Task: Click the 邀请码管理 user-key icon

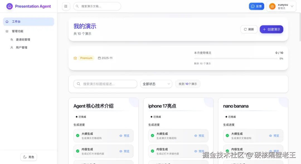Action: [x=12, y=40]
